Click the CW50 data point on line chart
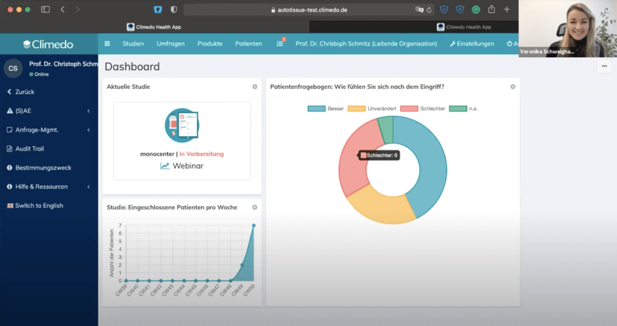Viewport: 617px width, 326px height. (x=254, y=225)
